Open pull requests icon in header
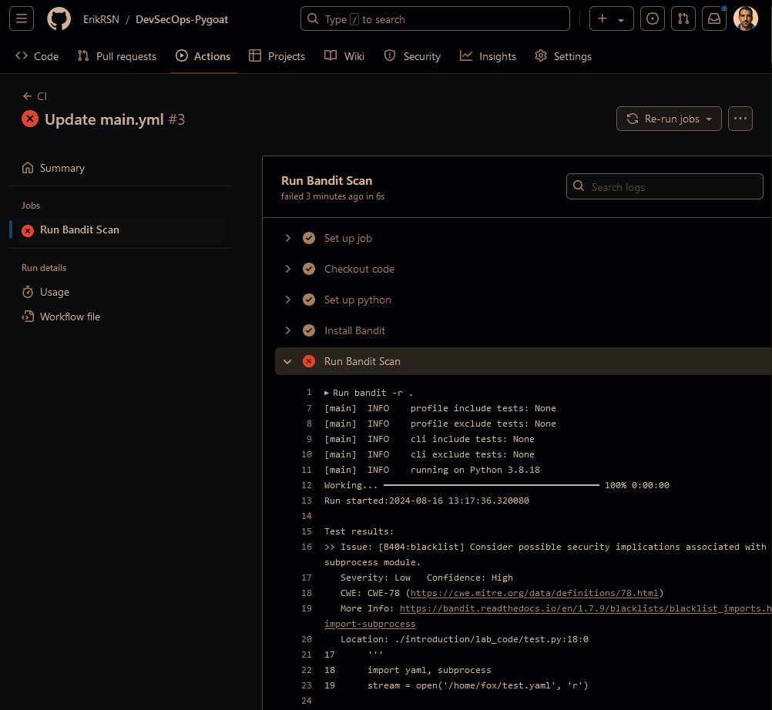The width and height of the screenshot is (772, 710). click(x=683, y=19)
